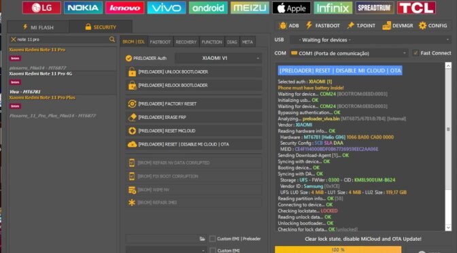Select the TCL brand logo
Screen dimensions: 457x253
(416, 8)
